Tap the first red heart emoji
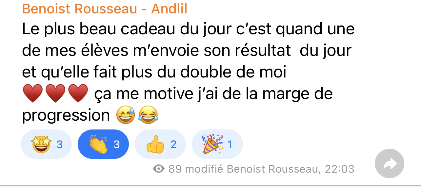This screenshot has height=187, width=421. (x=33, y=93)
